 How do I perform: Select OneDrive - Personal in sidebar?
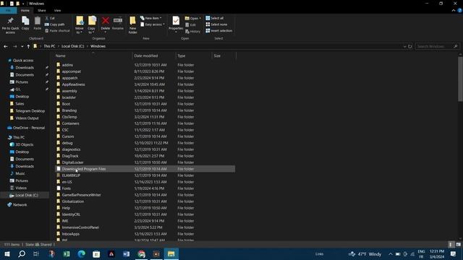[x=29, y=128]
